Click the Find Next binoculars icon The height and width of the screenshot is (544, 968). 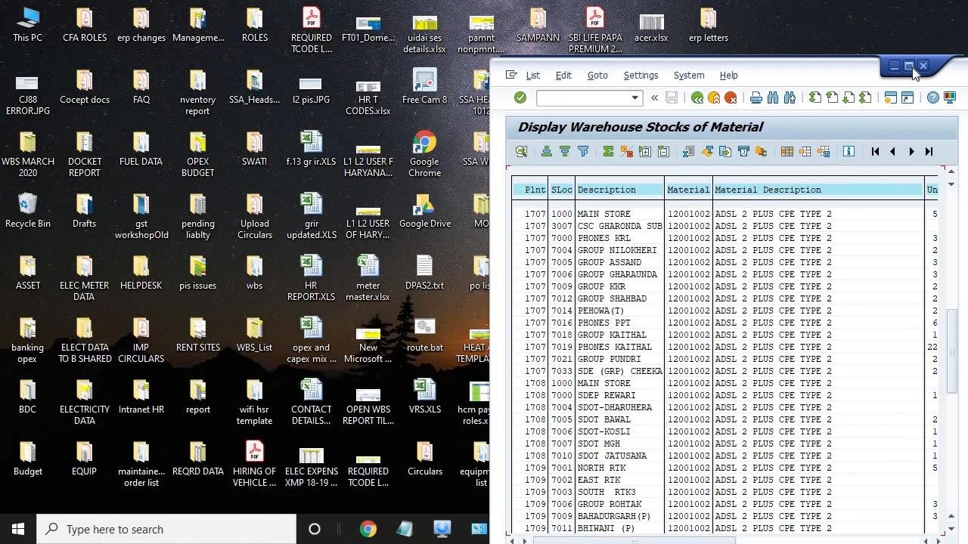pyautogui.click(x=790, y=97)
